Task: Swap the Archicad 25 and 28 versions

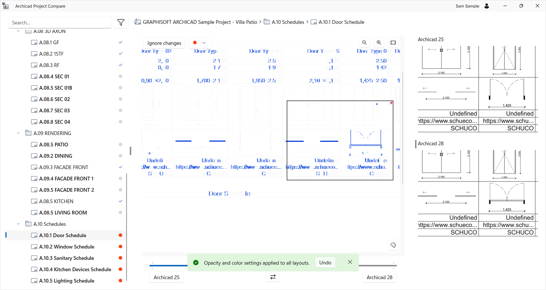Action: pos(273,277)
